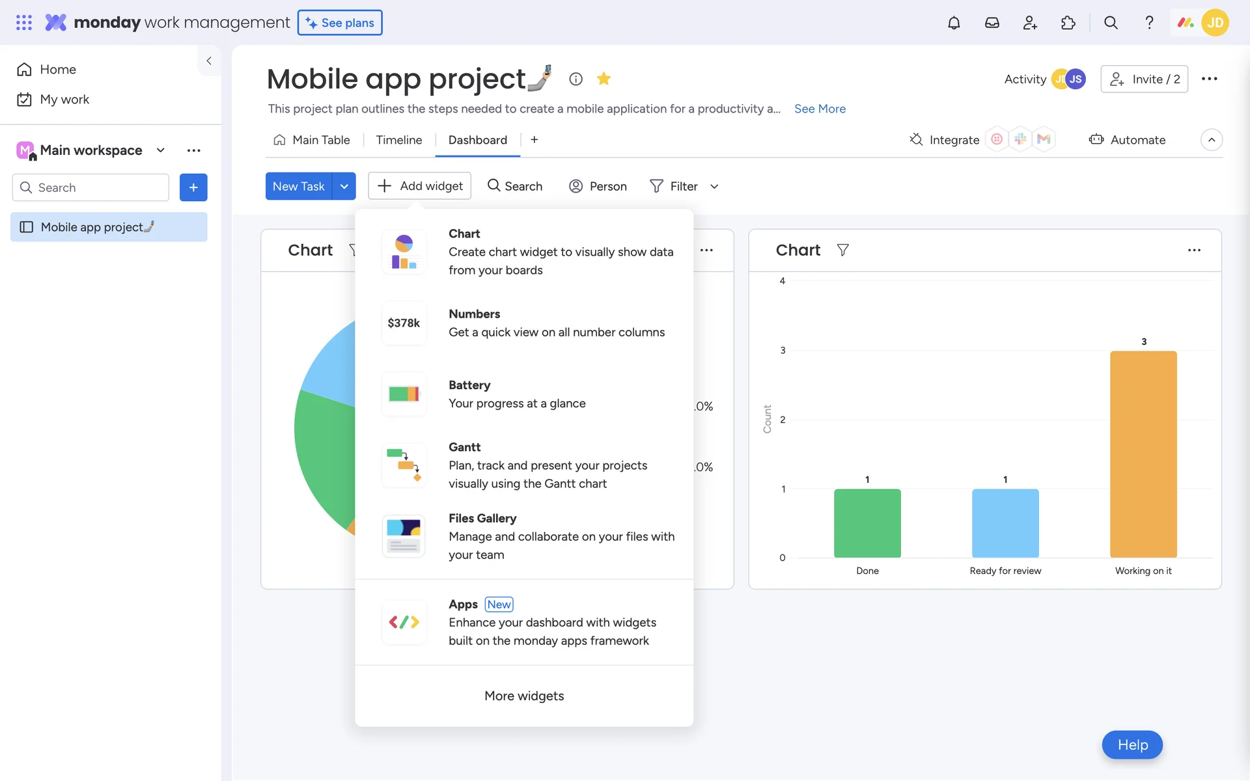Open the apps marketplace puzzle icon
Viewport: 1250px width, 781px height.
[1068, 23]
